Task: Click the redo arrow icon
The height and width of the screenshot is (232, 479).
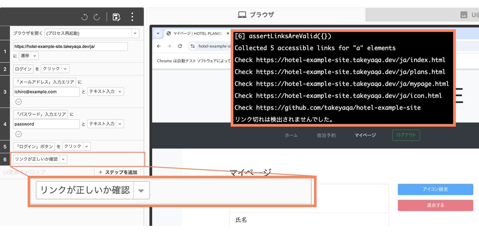Action: 96,17
